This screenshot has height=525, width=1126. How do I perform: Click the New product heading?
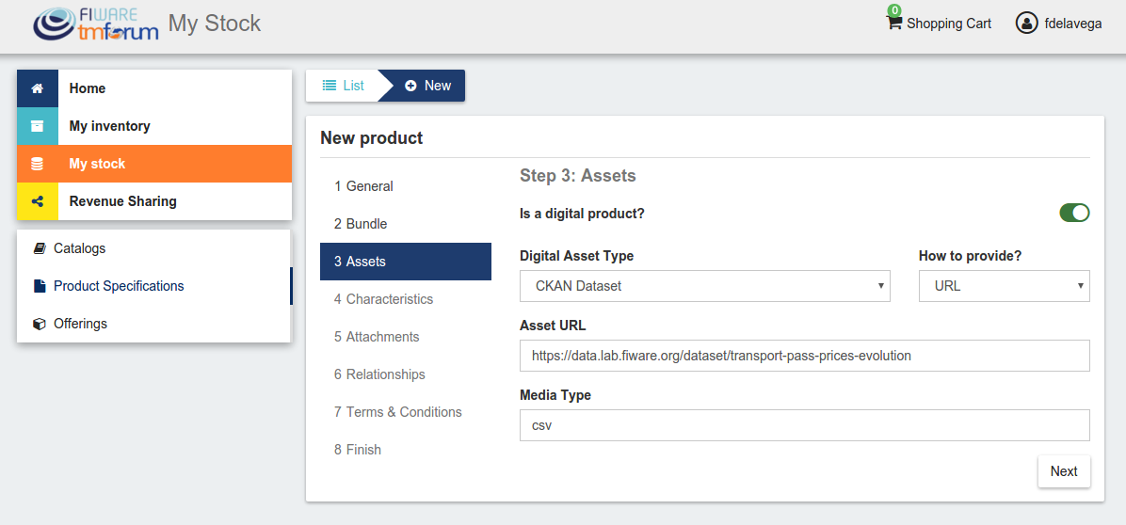371,138
